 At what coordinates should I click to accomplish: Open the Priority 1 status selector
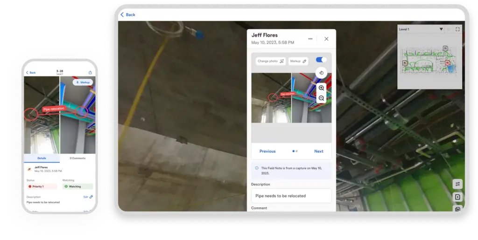[42, 186]
